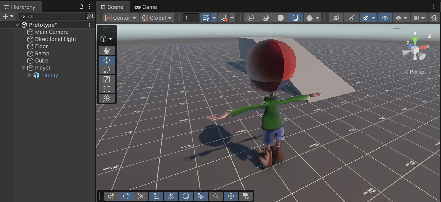Click the solid white sphere draw mode icon

coord(280,18)
